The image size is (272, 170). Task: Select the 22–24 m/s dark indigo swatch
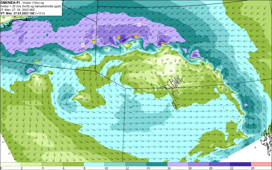tap(240, 164)
